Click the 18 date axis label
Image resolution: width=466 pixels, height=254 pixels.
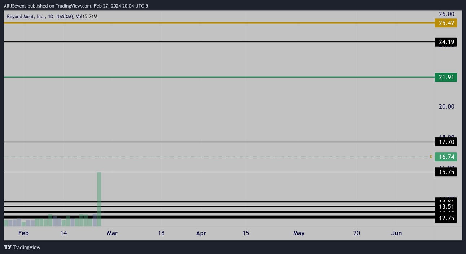[x=161, y=233]
